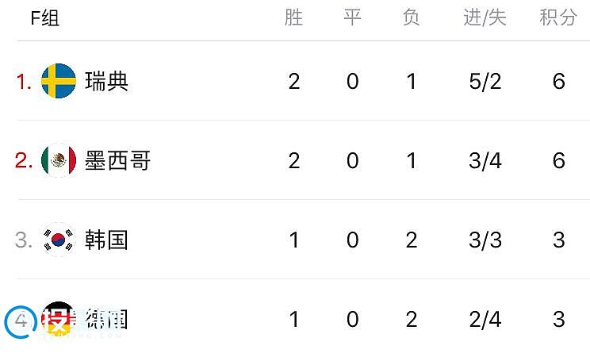
Task: Click the 积分 column header
Action: (x=558, y=17)
